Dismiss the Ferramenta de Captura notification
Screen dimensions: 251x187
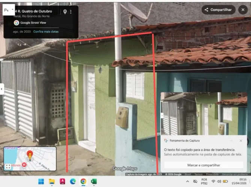pos(241,141)
